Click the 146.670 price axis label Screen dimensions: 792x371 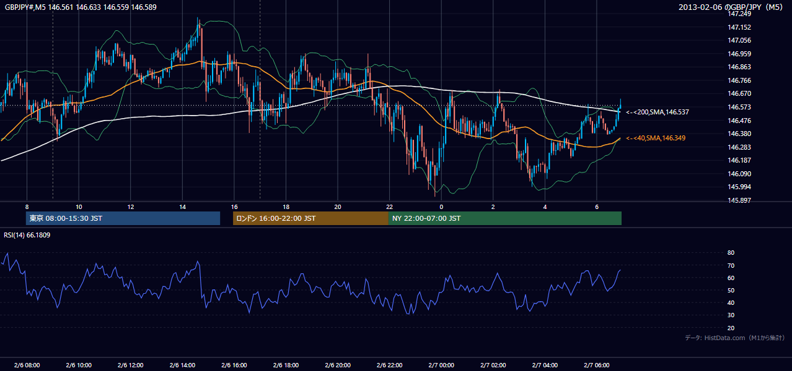[x=739, y=94]
